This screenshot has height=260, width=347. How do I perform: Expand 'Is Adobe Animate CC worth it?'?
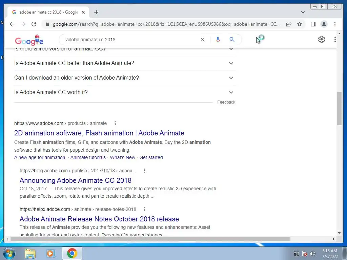tap(125, 92)
